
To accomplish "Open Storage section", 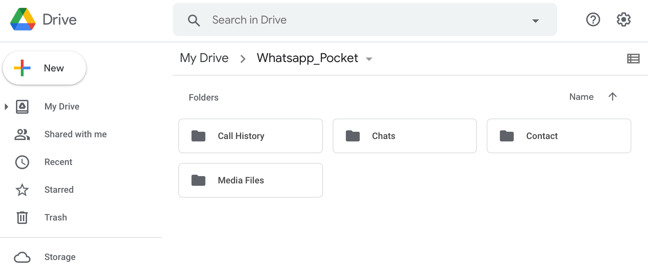I will [x=60, y=257].
